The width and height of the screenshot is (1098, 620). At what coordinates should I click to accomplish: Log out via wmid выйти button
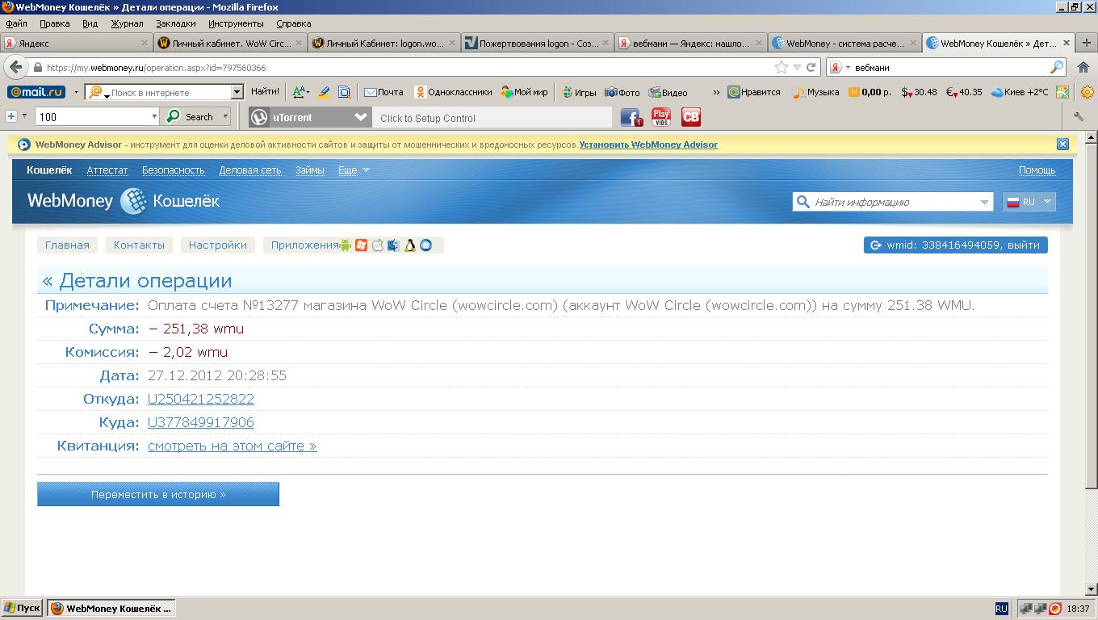click(956, 245)
